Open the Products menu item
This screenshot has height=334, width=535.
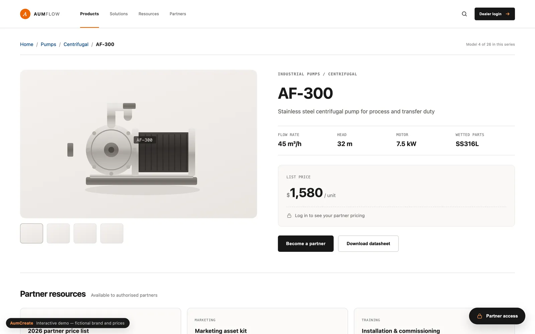click(x=89, y=14)
